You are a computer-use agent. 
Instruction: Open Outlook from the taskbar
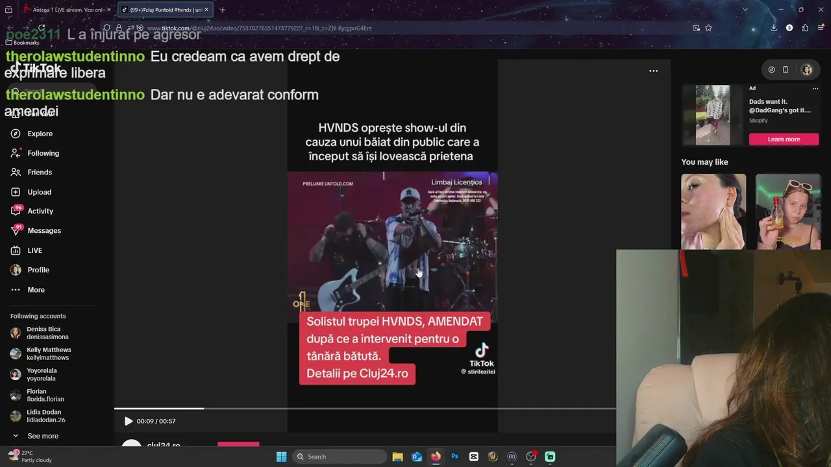coord(417,457)
